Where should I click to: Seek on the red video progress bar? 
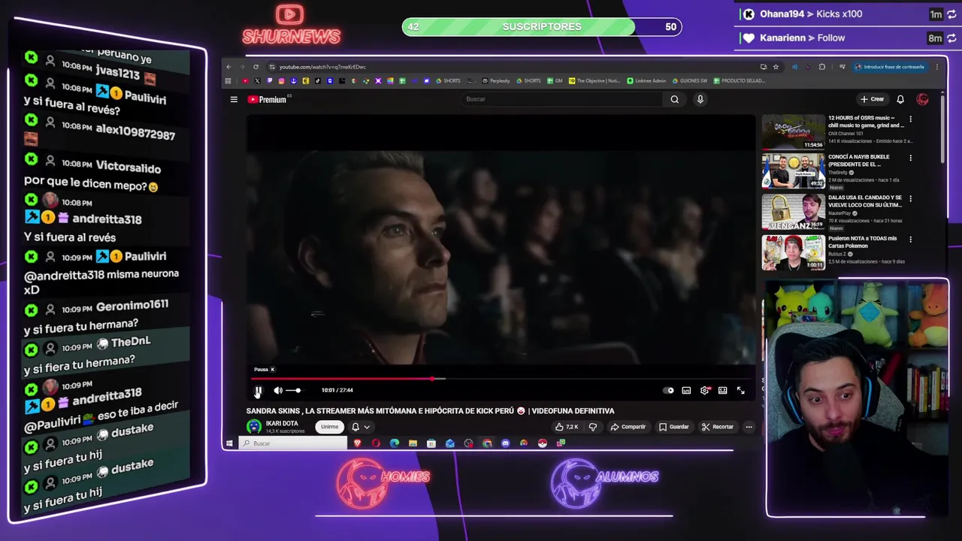pos(502,379)
